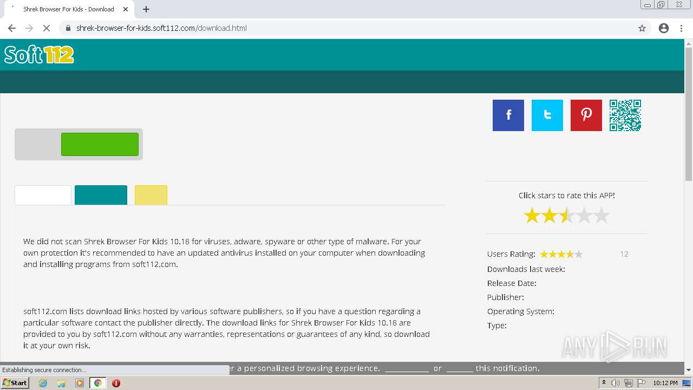Open network tray icon
The width and height of the screenshot is (693, 390).
click(x=629, y=383)
